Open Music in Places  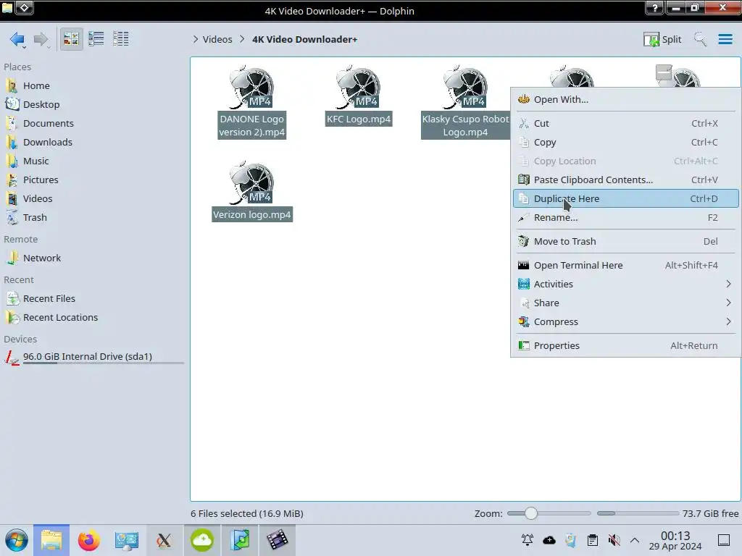(36, 161)
